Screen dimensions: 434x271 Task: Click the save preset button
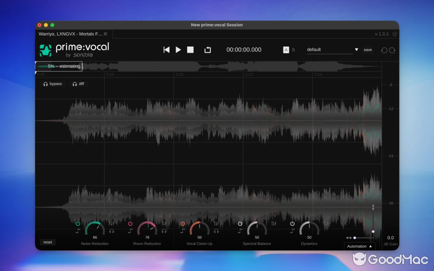[368, 49]
